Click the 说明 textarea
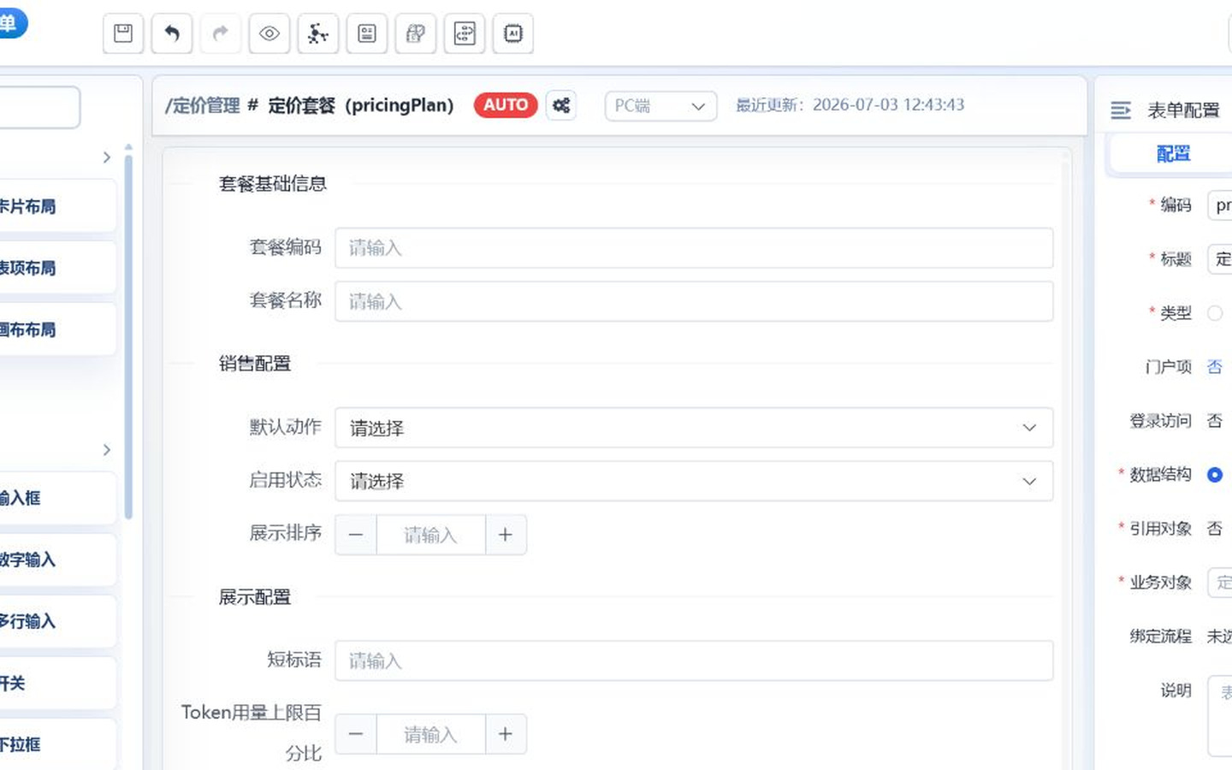 [x=1220, y=716]
